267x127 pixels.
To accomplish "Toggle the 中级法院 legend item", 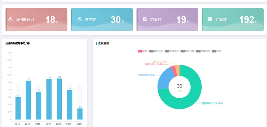I will pos(172,51).
